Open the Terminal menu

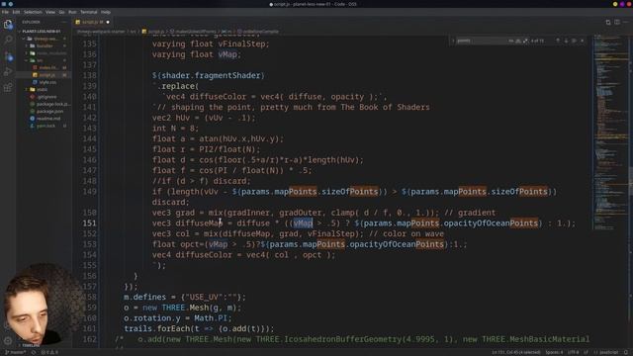click(89, 12)
